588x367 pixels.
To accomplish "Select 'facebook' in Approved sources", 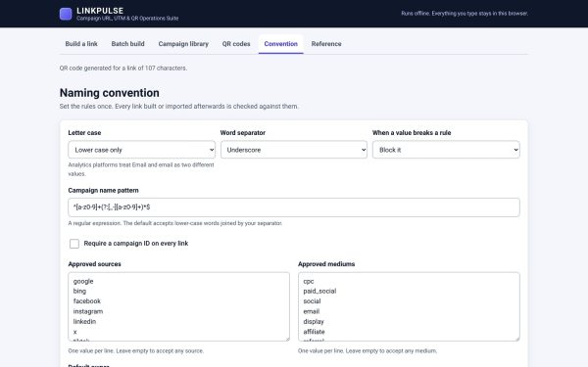I will (x=87, y=301).
